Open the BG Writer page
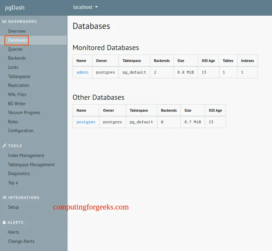272x251 pixels. [17, 104]
